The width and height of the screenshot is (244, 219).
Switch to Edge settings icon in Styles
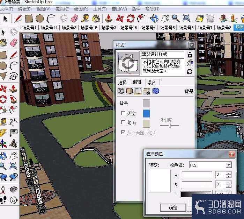pyautogui.click(x=121, y=91)
